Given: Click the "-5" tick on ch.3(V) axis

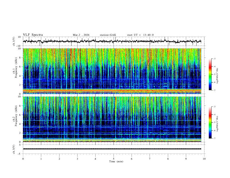Looking at the screenshot, I should [20, 154].
